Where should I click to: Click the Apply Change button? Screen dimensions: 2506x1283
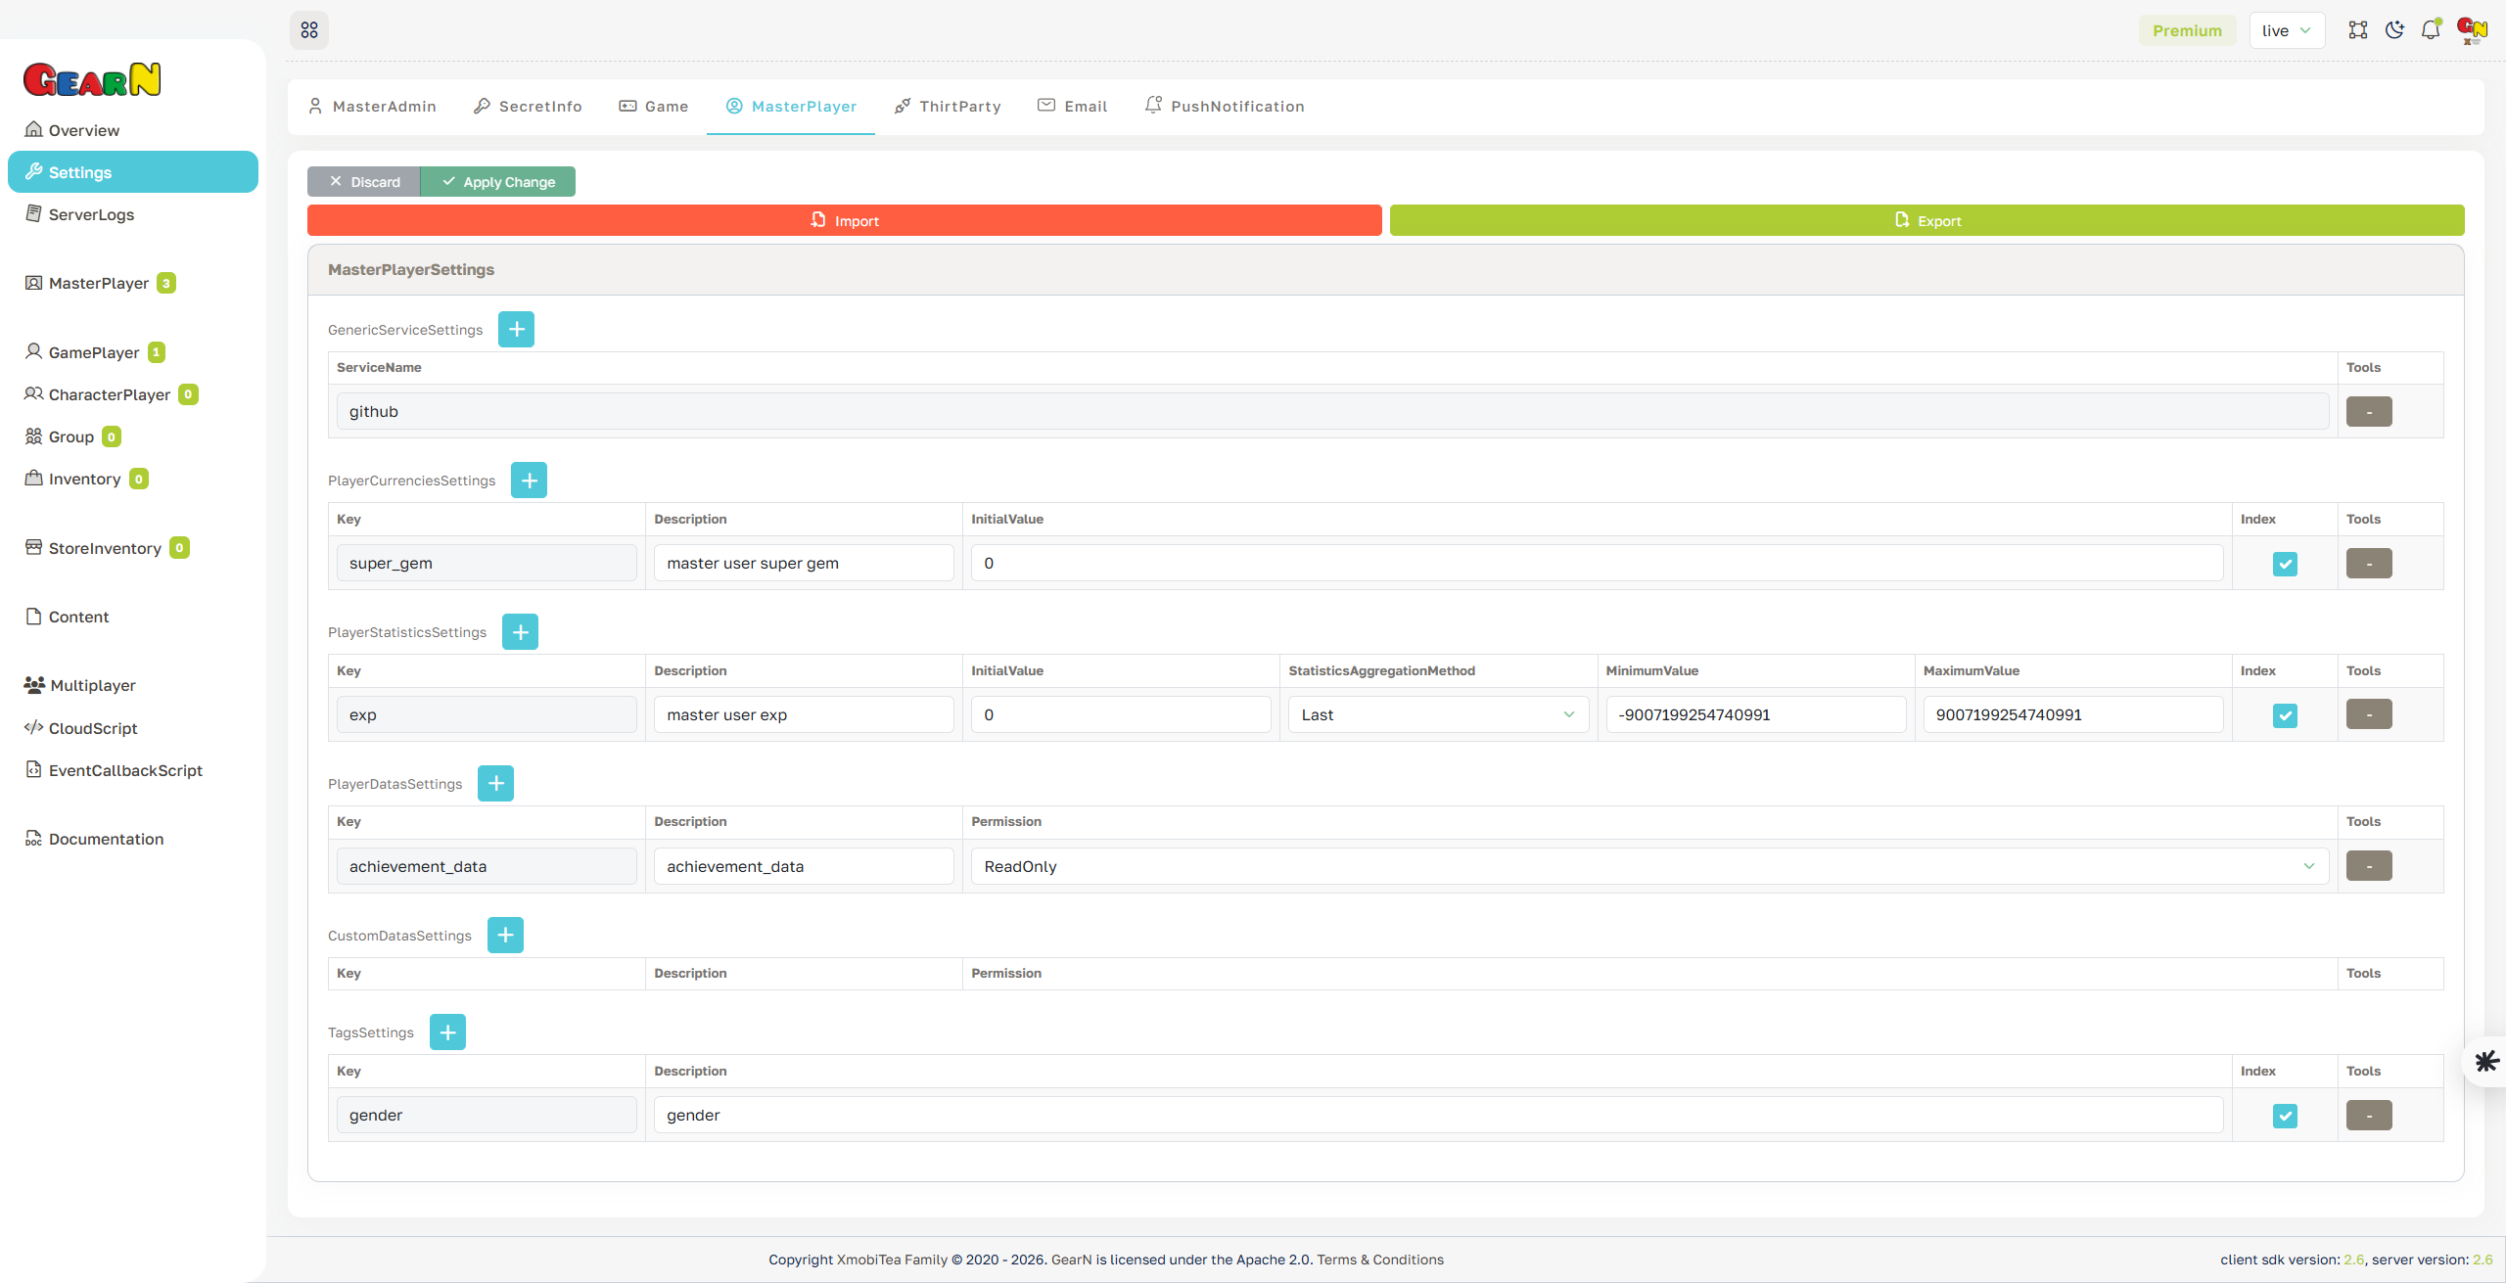498,181
